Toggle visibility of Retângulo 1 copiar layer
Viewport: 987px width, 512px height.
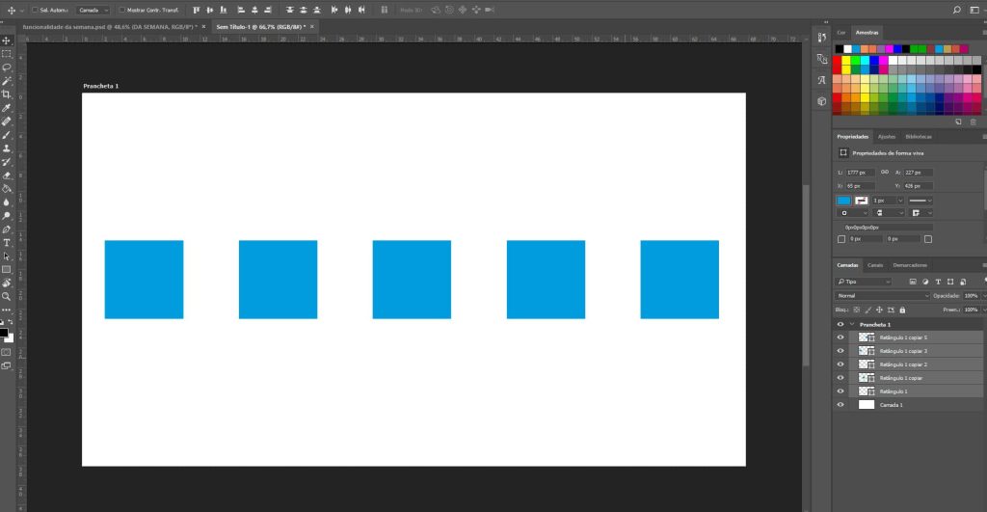point(840,378)
